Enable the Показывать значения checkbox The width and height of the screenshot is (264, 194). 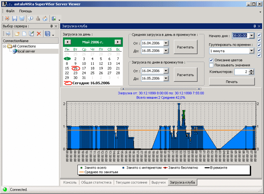pos(211,65)
